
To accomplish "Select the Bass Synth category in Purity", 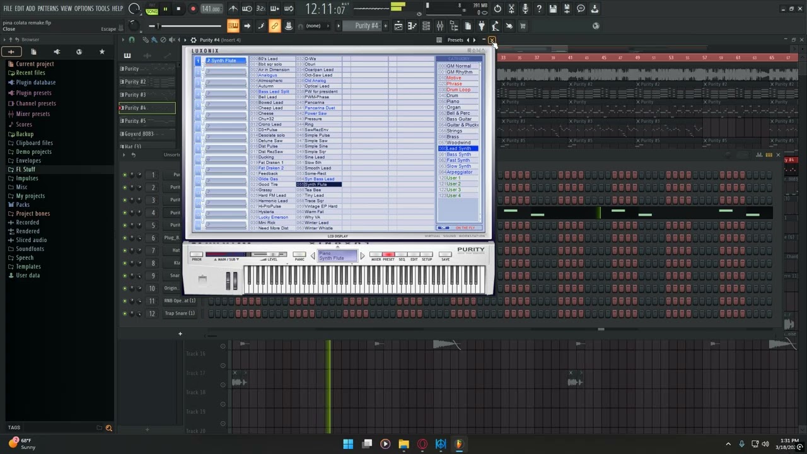I will [458, 154].
